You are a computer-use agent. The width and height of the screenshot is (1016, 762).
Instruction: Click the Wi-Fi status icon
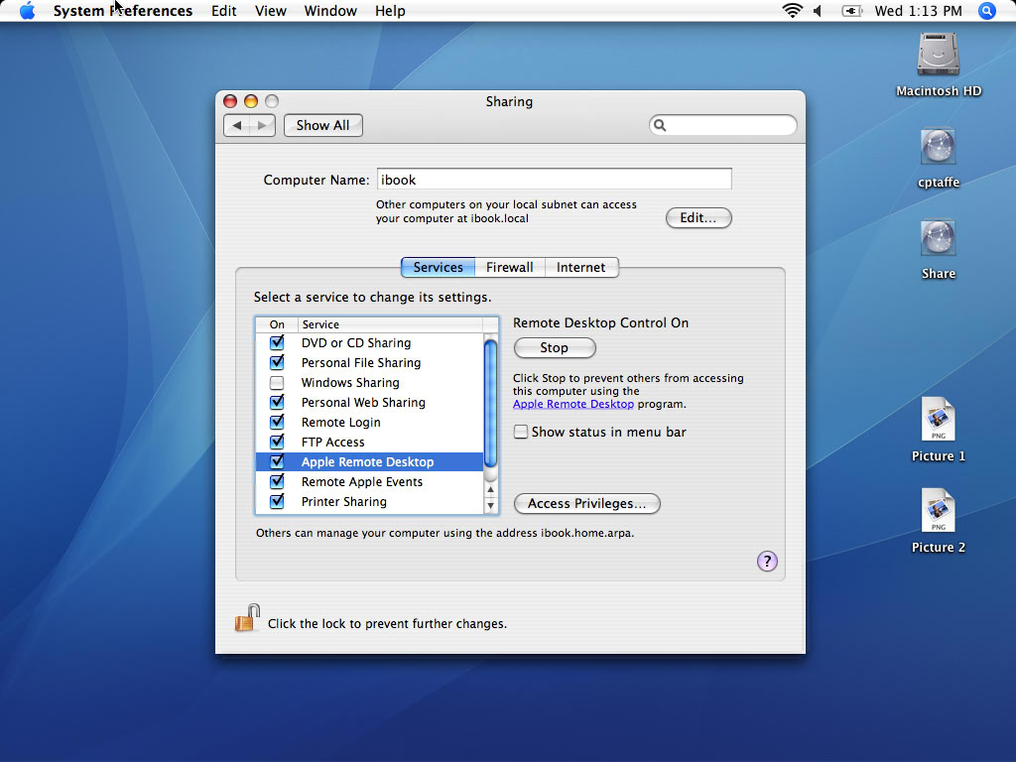tap(792, 11)
